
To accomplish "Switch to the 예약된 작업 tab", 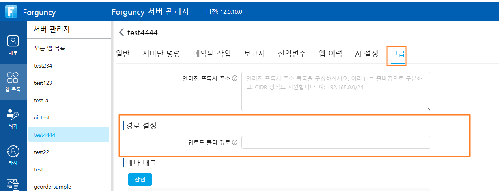I will tap(212, 54).
